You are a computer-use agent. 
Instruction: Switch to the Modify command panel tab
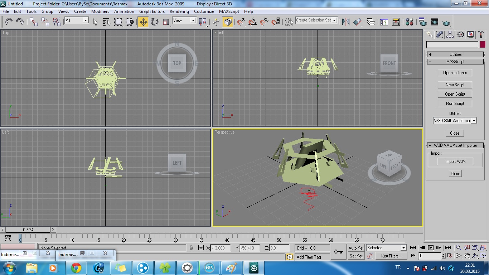[440, 34]
